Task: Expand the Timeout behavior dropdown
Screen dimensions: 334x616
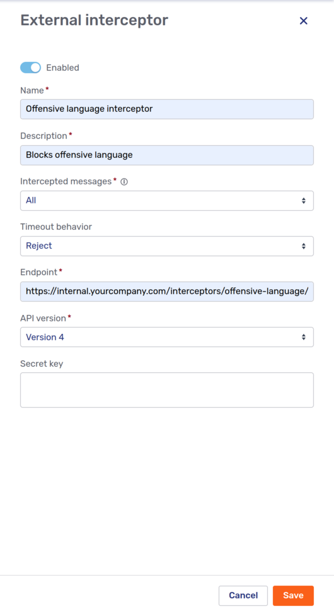Action: 167,246
